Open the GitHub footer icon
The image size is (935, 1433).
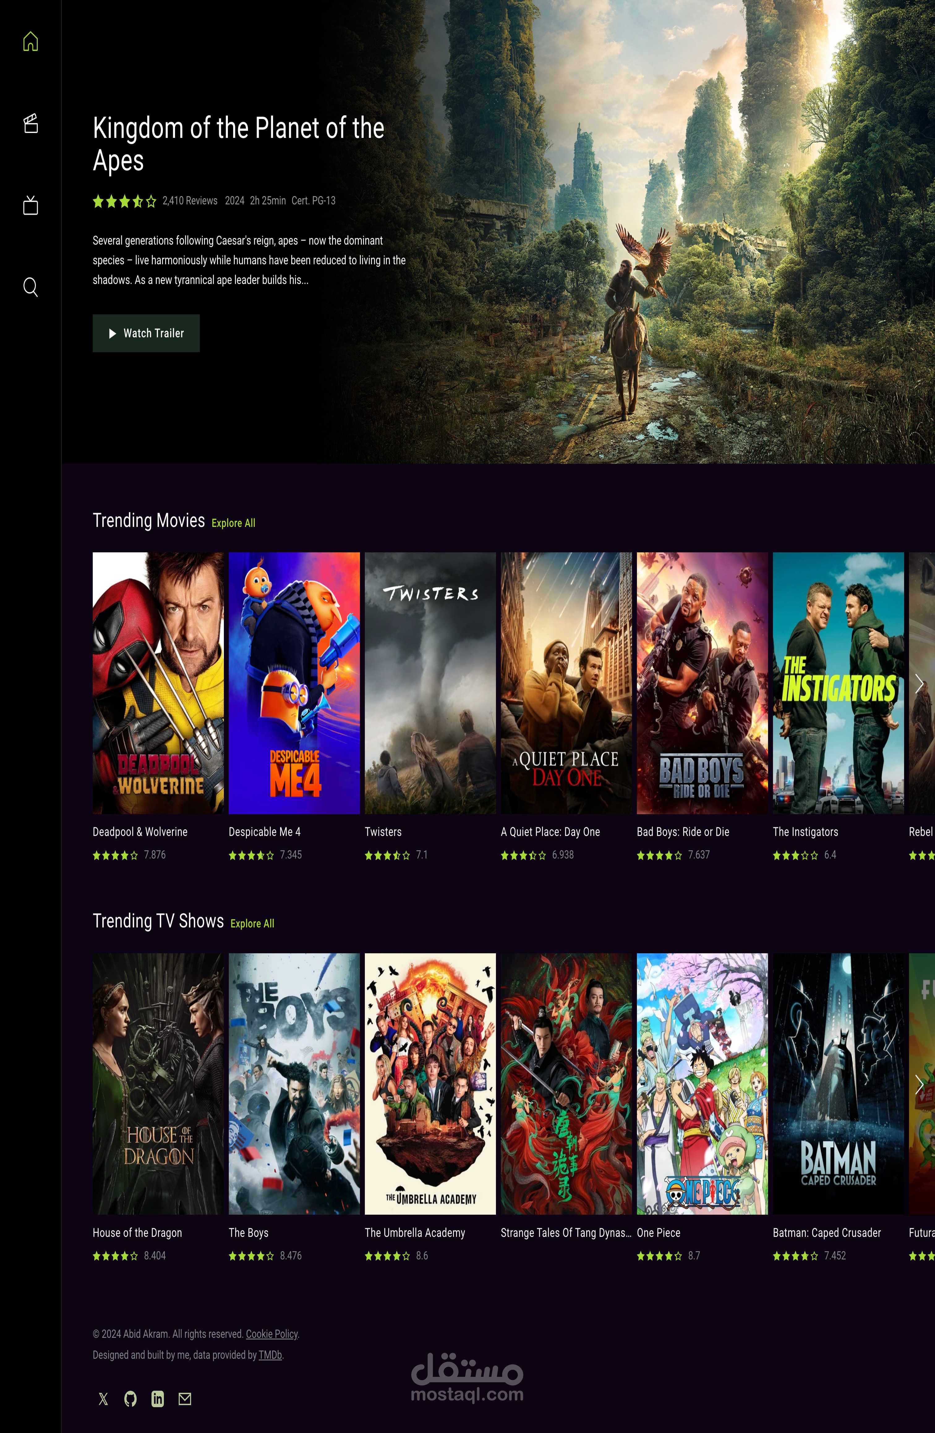130,1399
